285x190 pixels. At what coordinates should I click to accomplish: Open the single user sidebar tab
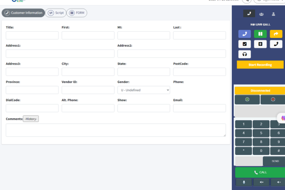[274, 14]
